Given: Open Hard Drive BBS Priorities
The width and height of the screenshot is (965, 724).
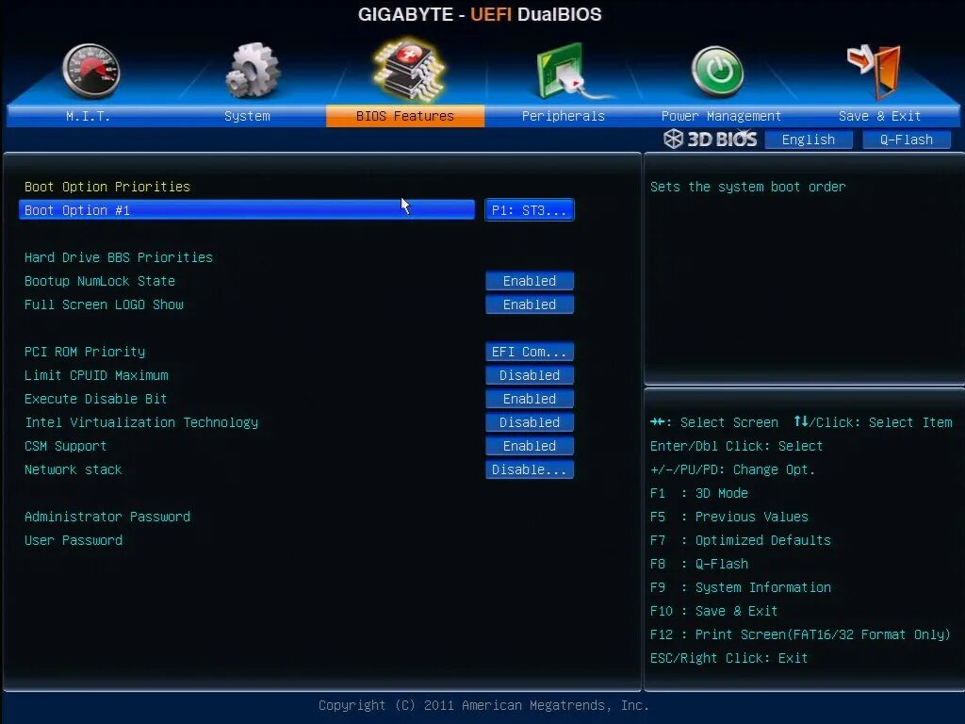Looking at the screenshot, I should pyautogui.click(x=118, y=257).
